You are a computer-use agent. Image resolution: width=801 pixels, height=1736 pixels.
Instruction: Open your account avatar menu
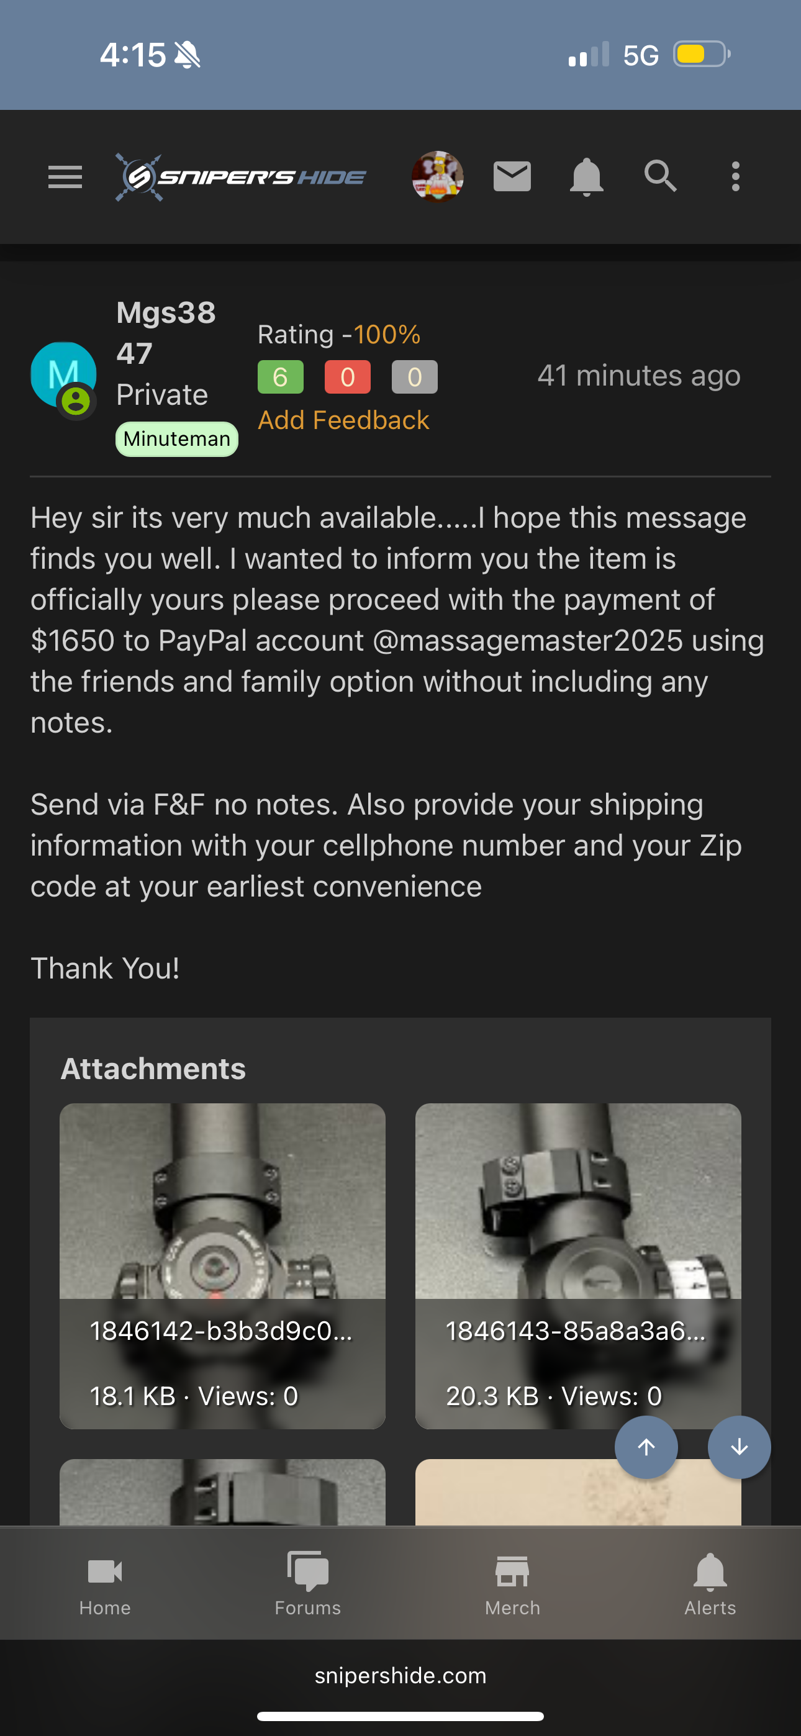tap(437, 176)
